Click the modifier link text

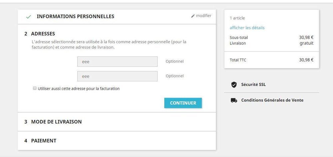tap(203, 16)
